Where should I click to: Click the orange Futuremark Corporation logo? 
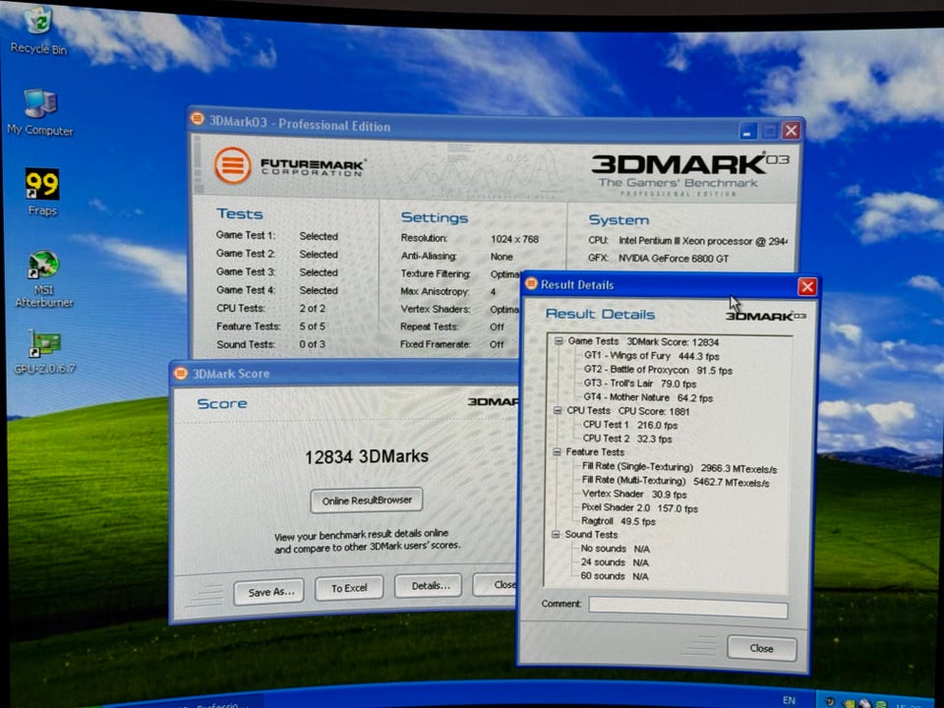pos(232,165)
